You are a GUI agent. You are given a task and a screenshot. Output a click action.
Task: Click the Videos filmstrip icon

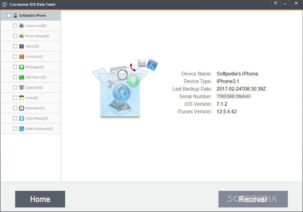pos(22,46)
